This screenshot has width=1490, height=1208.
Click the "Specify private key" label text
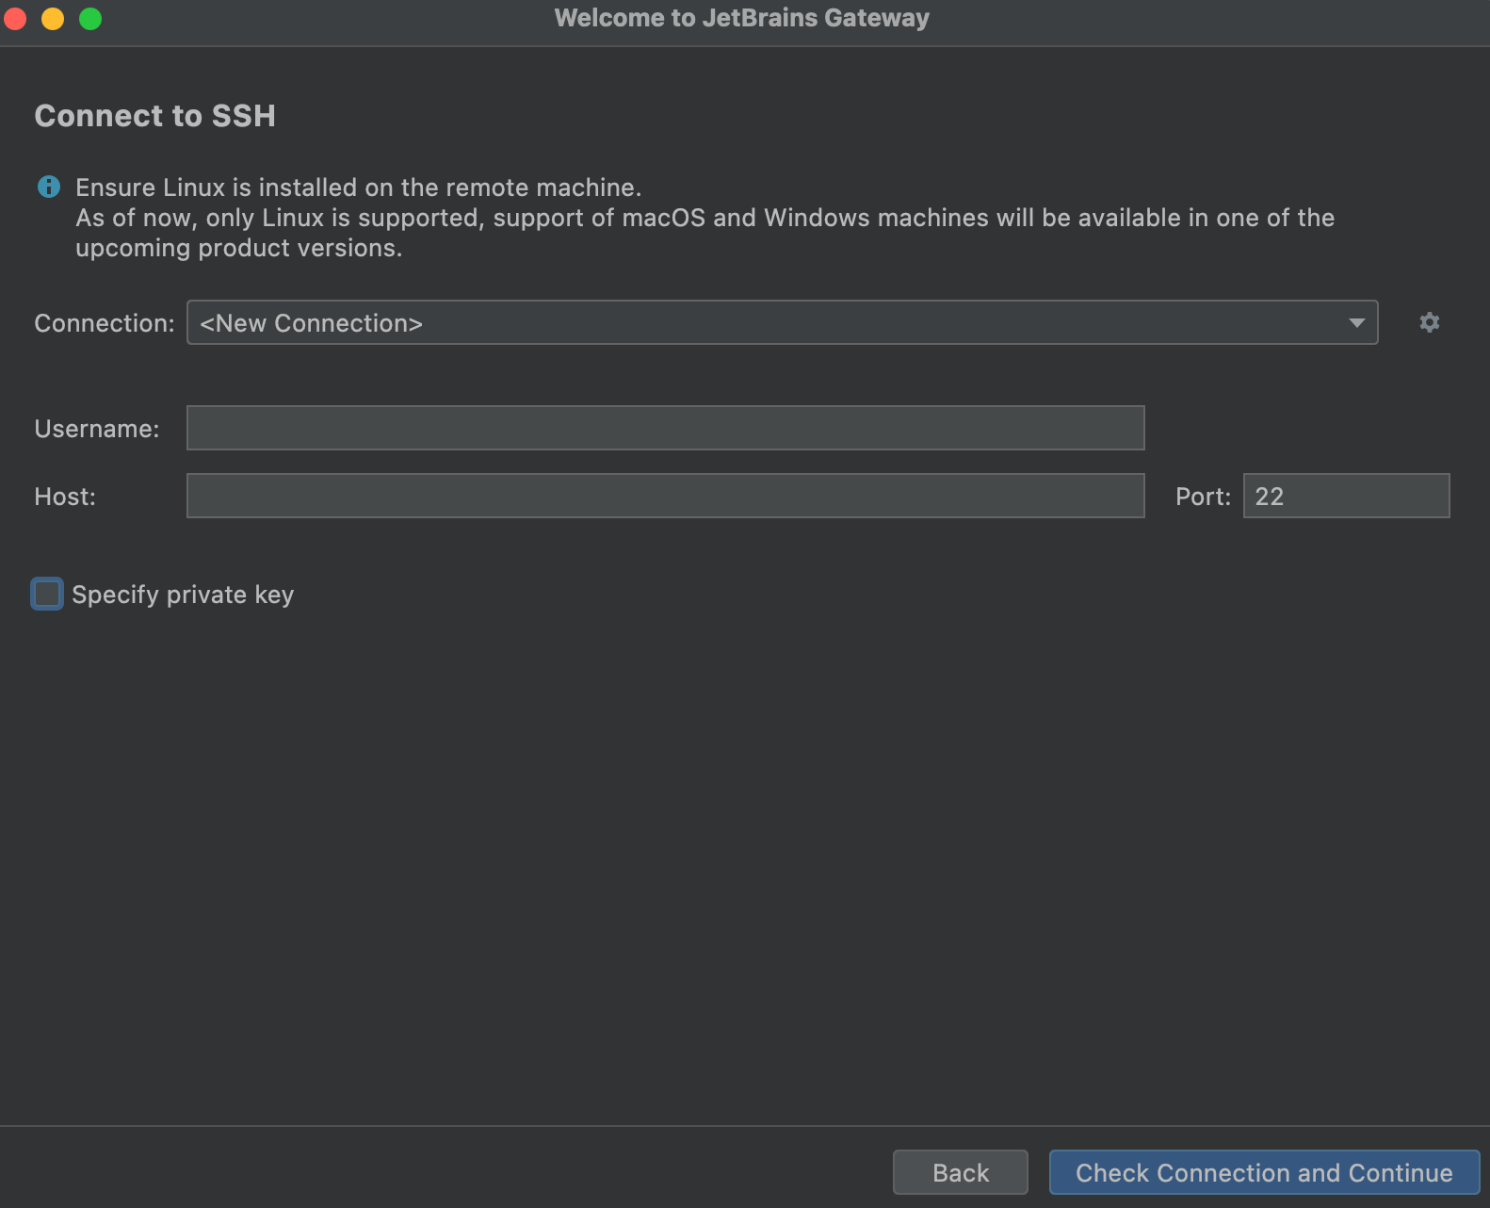coord(183,595)
